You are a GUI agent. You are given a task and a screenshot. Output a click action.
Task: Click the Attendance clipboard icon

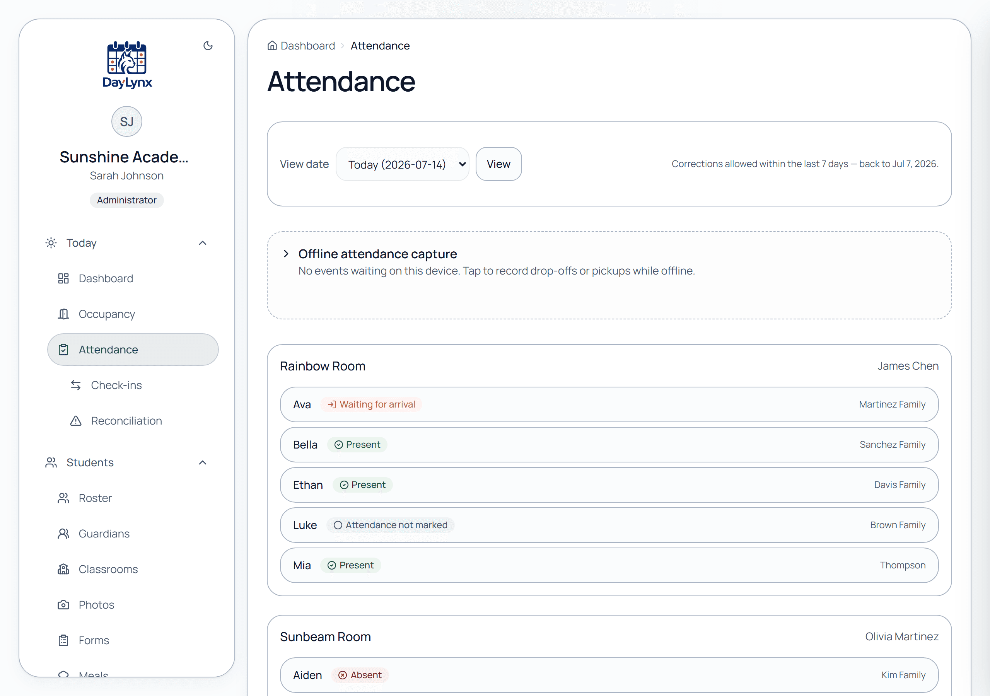tap(63, 350)
